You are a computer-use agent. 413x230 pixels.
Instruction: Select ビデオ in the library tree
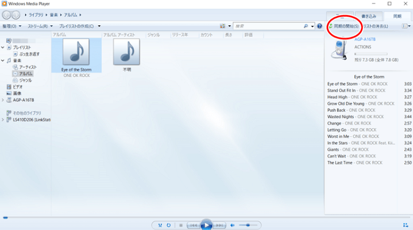tap(18, 87)
